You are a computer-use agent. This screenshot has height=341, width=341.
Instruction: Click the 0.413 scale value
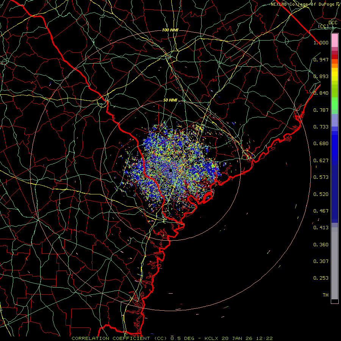[x=321, y=228]
